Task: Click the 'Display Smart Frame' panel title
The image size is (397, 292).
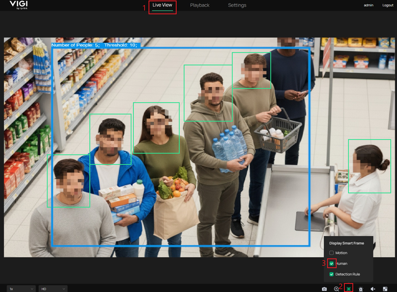Action: click(347, 243)
